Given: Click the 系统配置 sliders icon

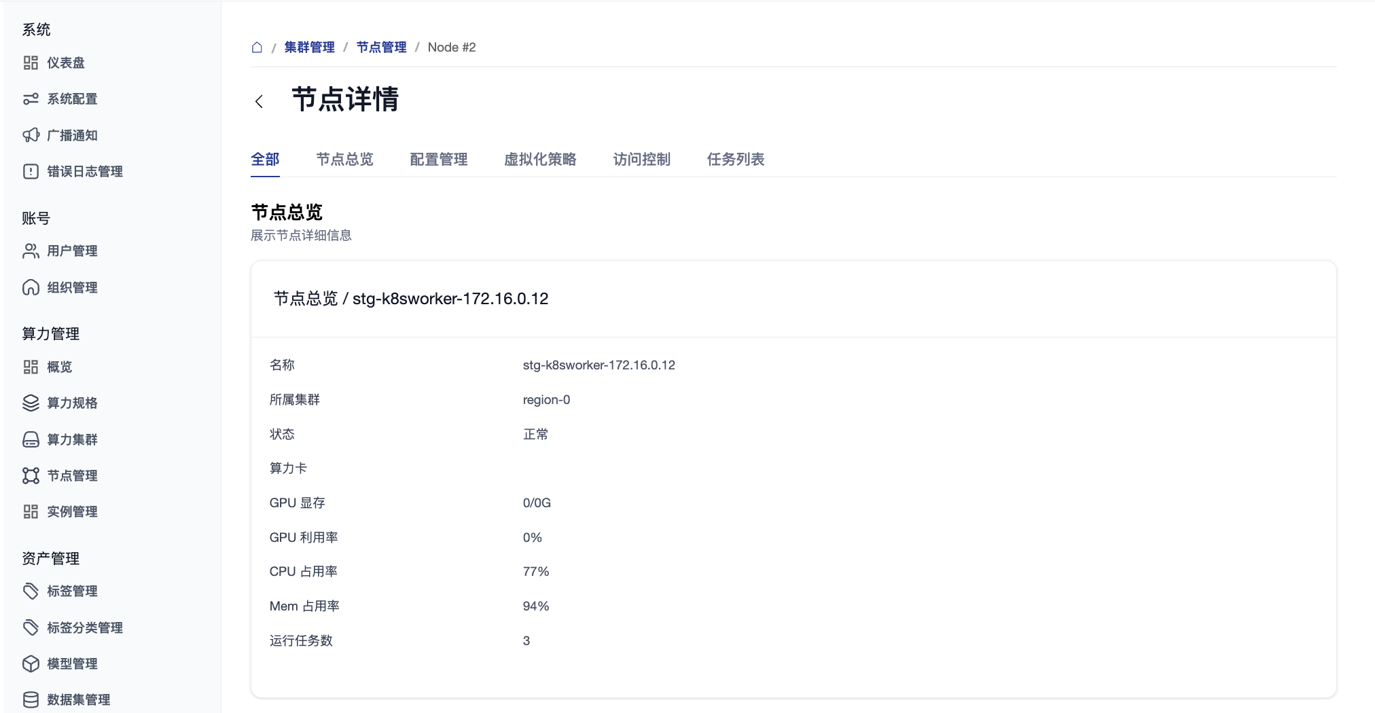Looking at the screenshot, I should 31,99.
